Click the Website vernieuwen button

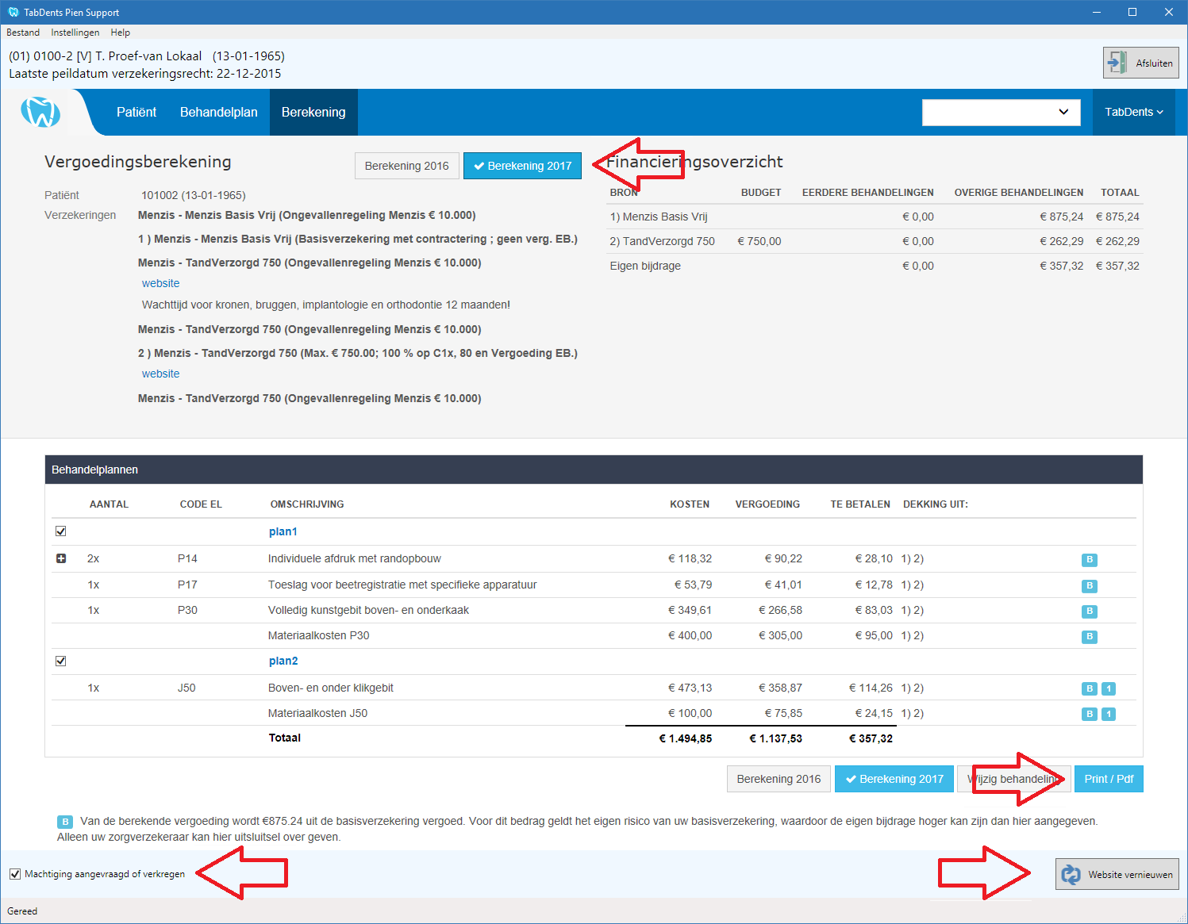pos(1117,874)
